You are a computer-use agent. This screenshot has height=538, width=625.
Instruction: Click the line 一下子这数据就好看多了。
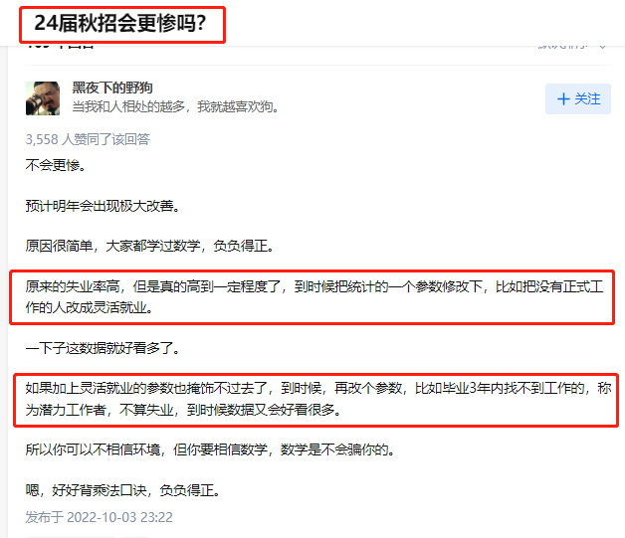coord(103,348)
